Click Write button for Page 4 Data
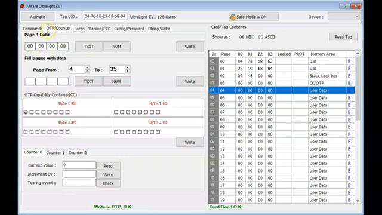This screenshot has width=382, height=215. [190, 47]
